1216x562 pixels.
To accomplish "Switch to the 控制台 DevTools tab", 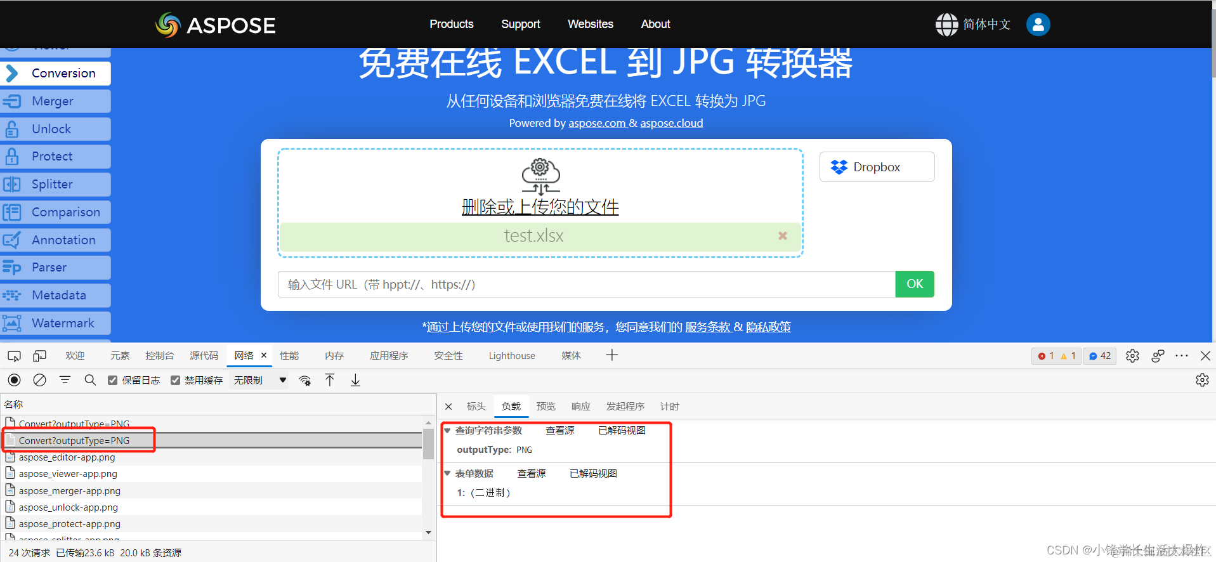I will (x=159, y=356).
